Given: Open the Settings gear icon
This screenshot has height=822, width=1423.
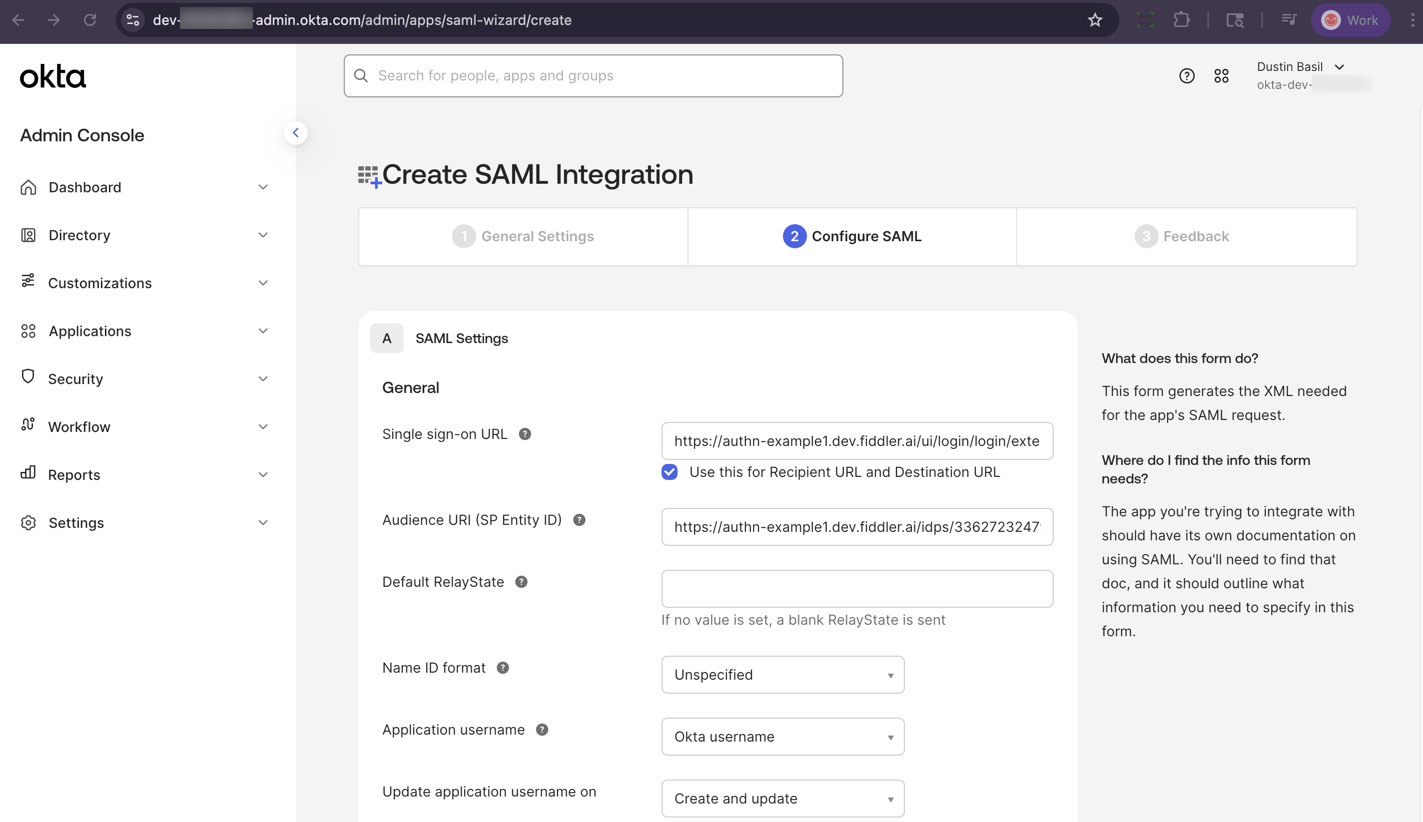Looking at the screenshot, I should pyautogui.click(x=28, y=522).
